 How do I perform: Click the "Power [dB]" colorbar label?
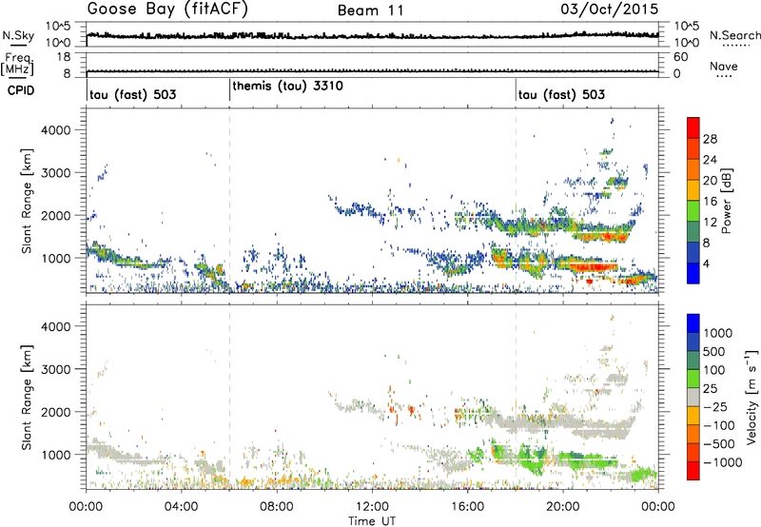pos(727,201)
